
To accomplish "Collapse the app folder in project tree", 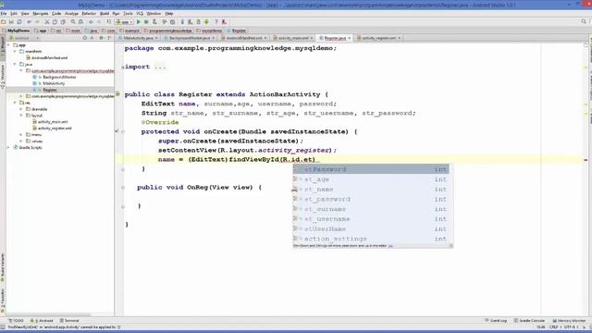I will [9, 45].
